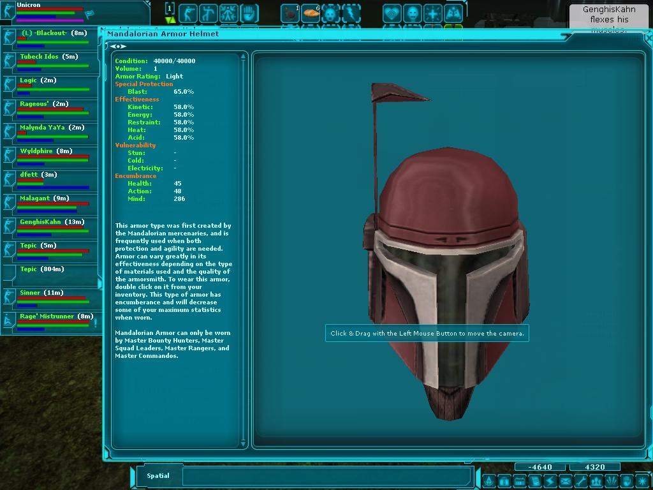Image resolution: width=653 pixels, height=490 pixels.
Task: Activate the mask face ability slot
Action: tap(413, 13)
